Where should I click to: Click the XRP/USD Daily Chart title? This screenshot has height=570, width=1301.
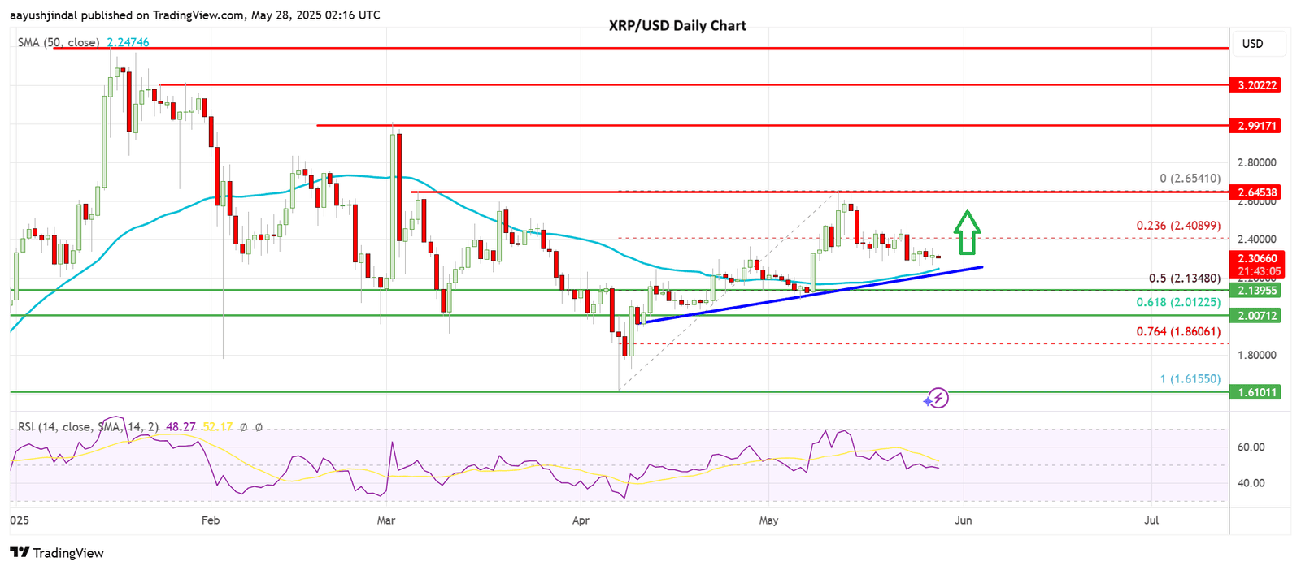click(677, 26)
